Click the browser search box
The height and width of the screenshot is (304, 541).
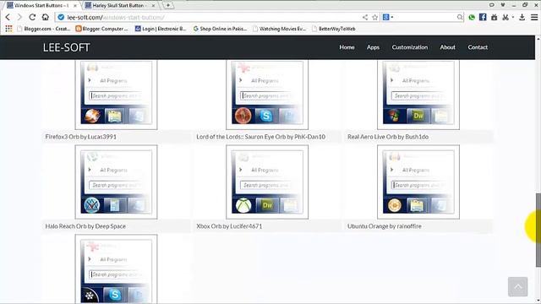pos(423,17)
